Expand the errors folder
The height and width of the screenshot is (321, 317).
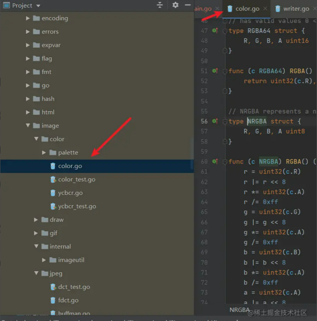(x=28, y=32)
